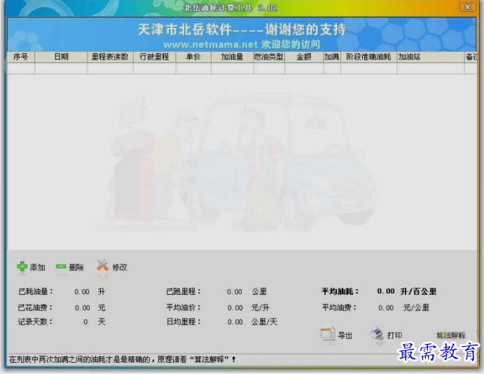
Task: Click the 记录天数 label
Action: click(36, 322)
